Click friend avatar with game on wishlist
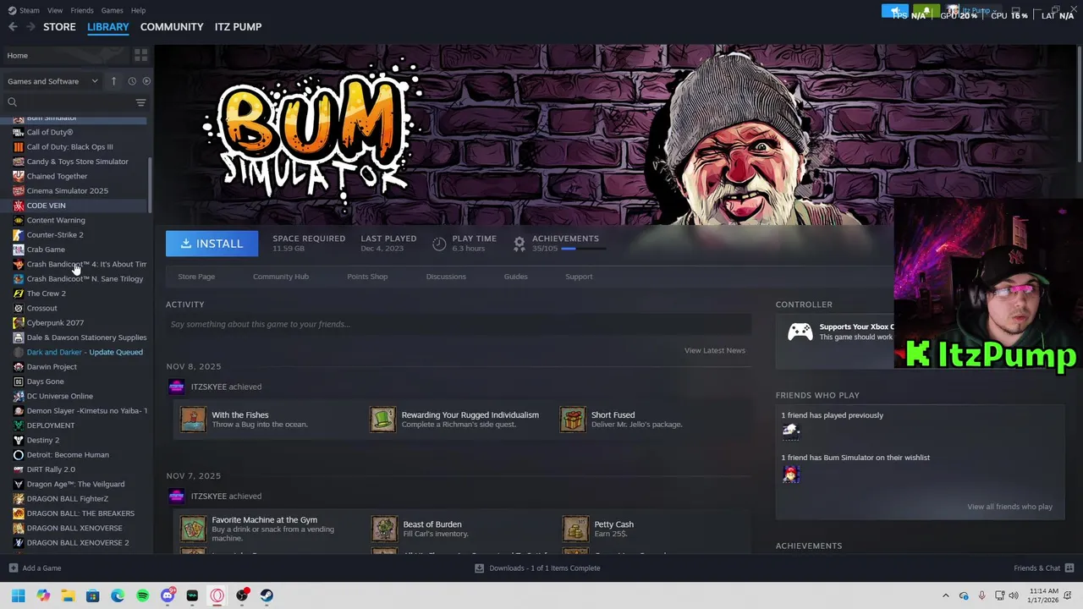Viewport: 1083px width, 609px height. coord(790,475)
